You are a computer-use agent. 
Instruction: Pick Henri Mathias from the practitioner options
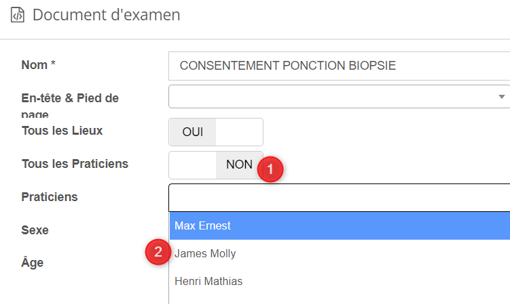(x=208, y=281)
